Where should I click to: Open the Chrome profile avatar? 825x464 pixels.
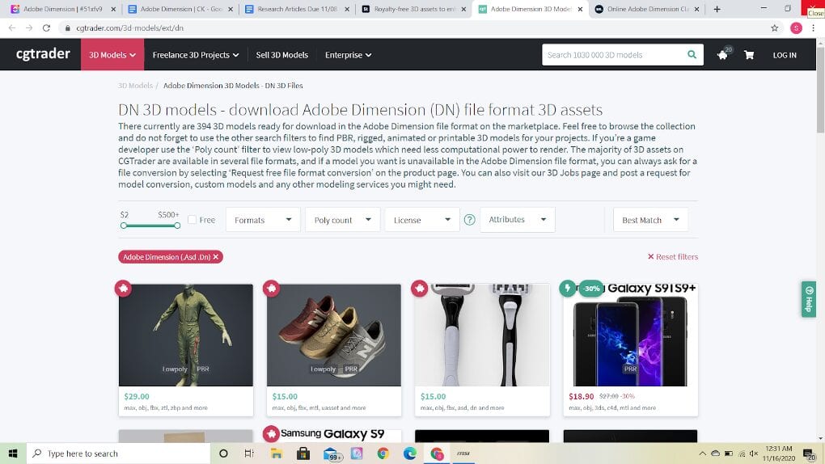(796, 27)
